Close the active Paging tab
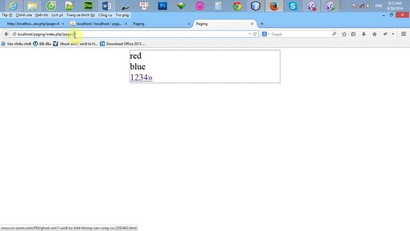This screenshot has height=231, width=410. pos(252,24)
